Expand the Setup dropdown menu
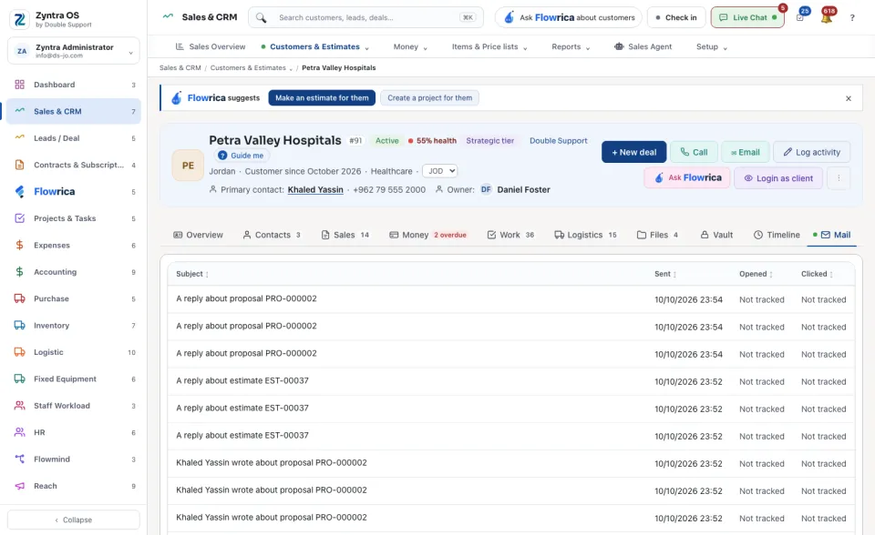 pos(712,47)
